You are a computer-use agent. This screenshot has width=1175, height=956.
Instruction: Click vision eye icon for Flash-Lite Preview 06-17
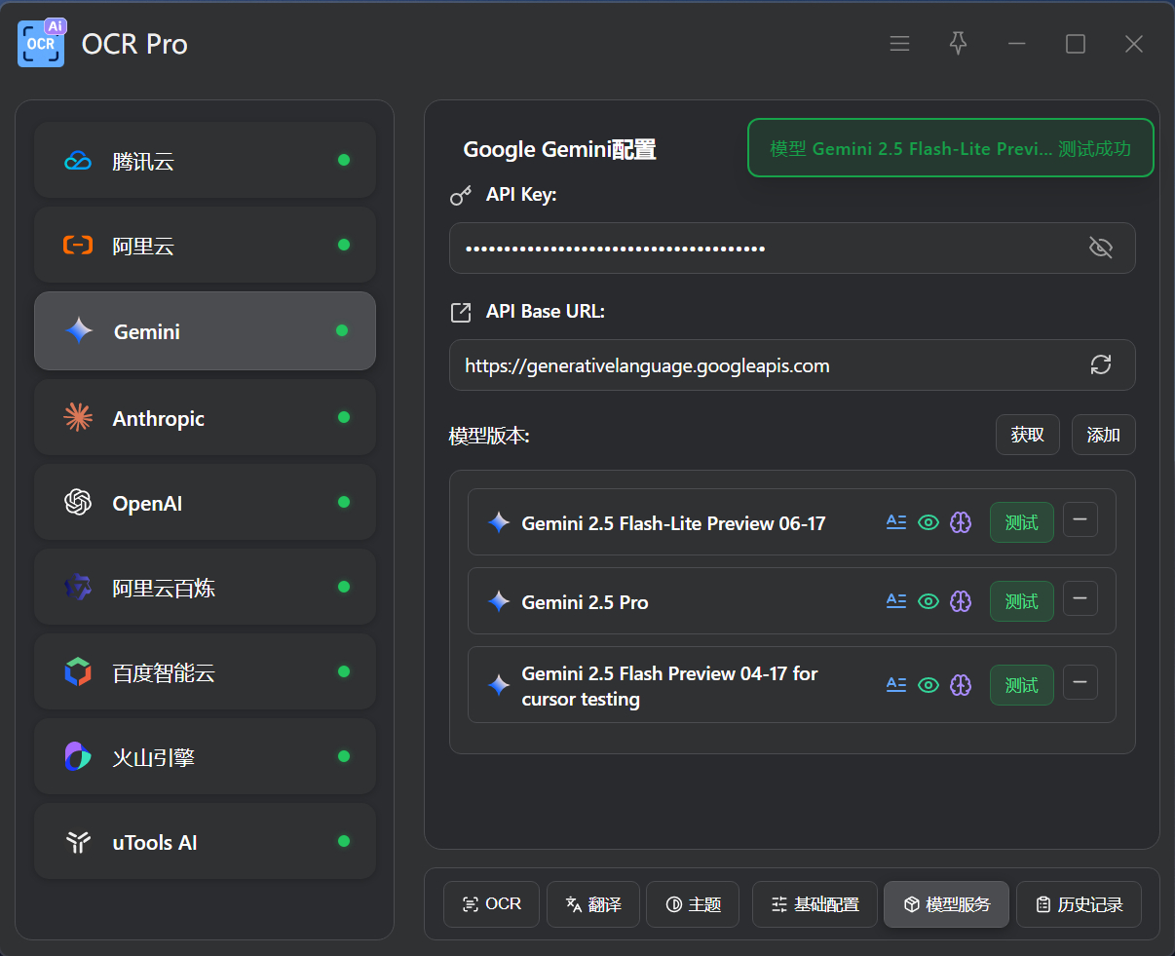tap(929, 522)
